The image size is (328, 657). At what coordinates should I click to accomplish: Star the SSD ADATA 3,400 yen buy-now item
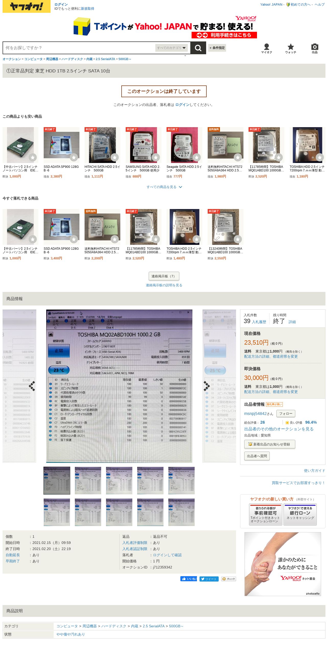click(x=74, y=239)
